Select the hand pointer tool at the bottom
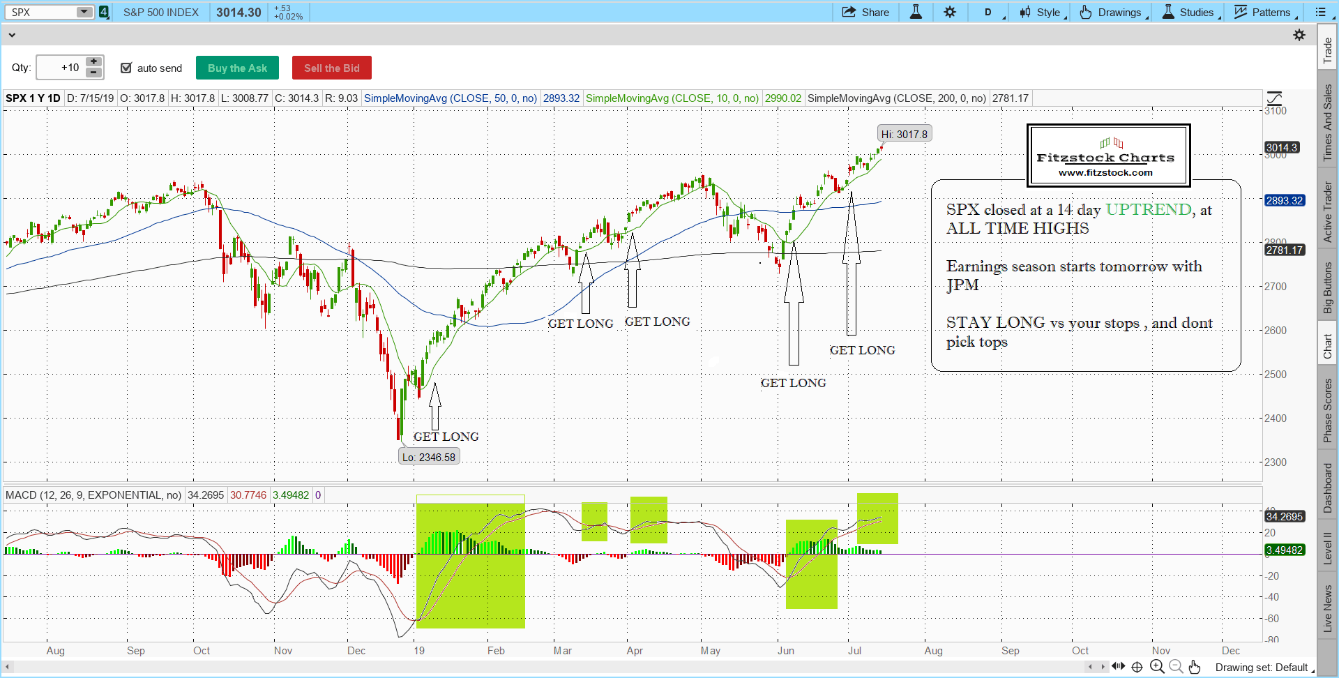The image size is (1339, 678). click(x=1195, y=667)
